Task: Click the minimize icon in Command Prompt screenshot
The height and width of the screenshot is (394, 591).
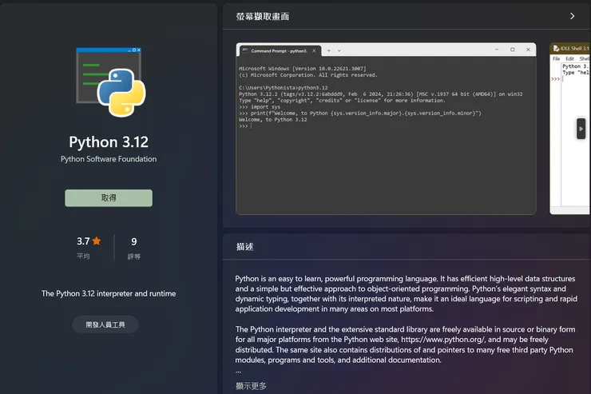Action: coord(497,50)
